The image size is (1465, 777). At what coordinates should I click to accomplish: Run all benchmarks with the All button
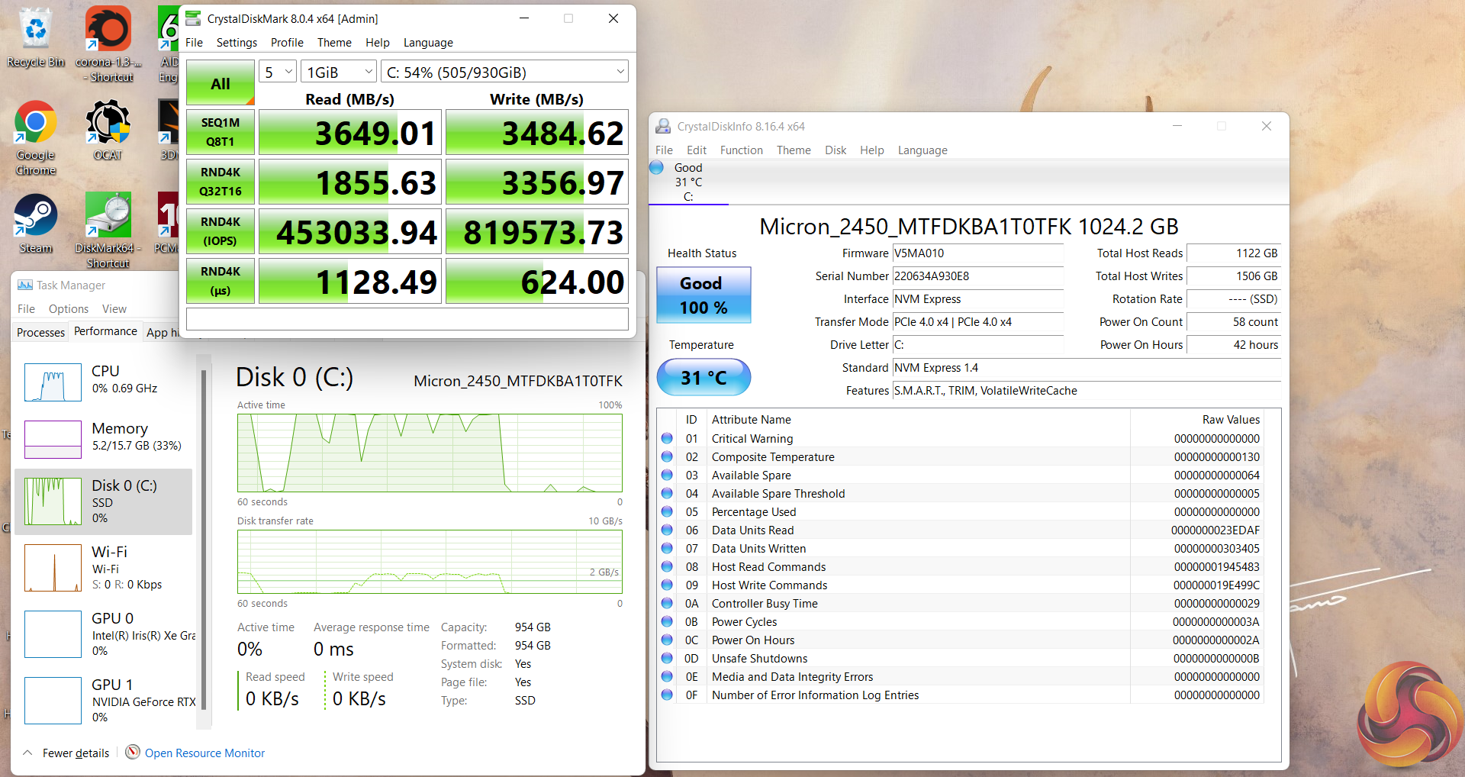click(x=221, y=83)
